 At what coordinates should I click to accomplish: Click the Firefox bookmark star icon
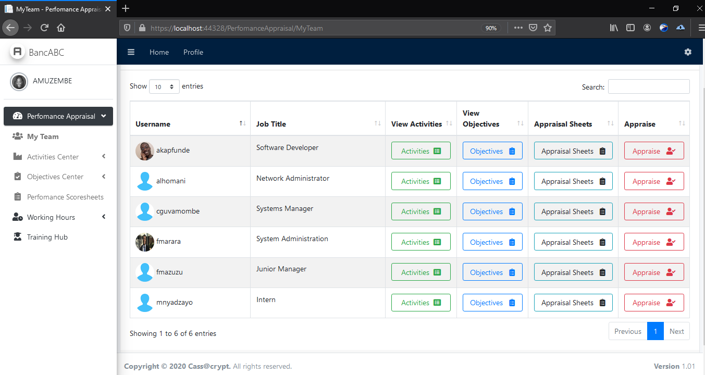pyautogui.click(x=548, y=28)
